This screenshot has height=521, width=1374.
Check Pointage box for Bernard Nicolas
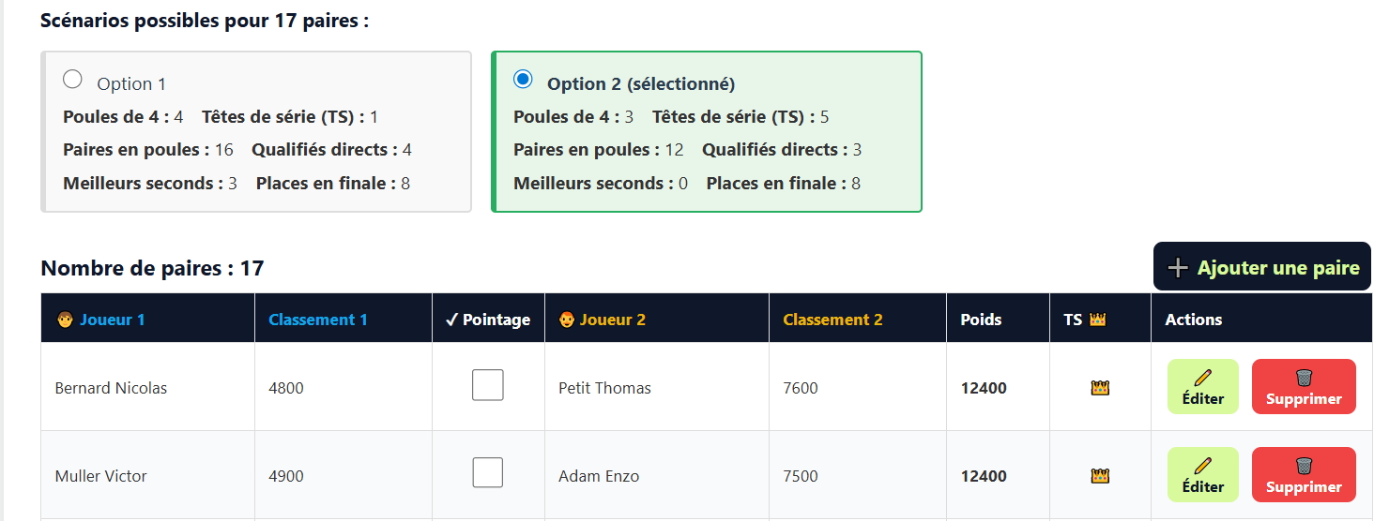tap(487, 385)
